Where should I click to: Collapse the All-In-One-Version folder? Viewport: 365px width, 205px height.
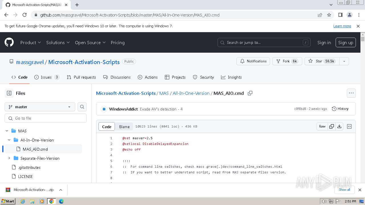point(9,140)
